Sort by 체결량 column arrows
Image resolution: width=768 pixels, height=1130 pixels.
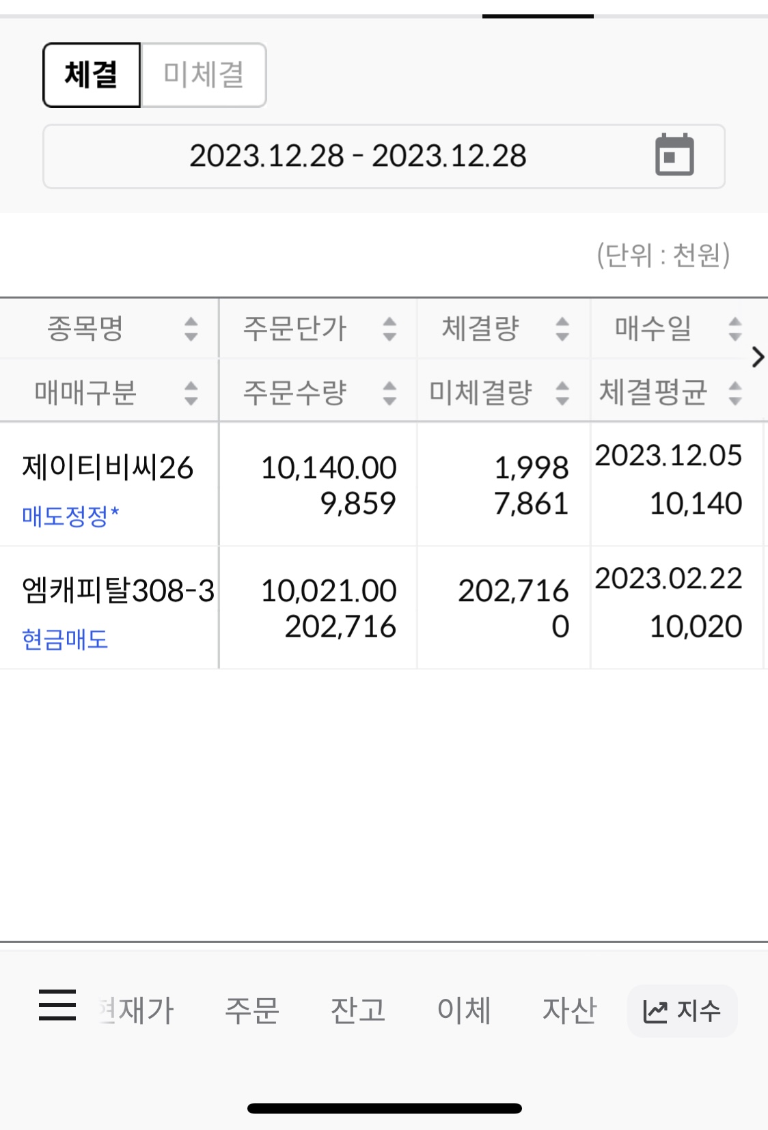(x=562, y=329)
